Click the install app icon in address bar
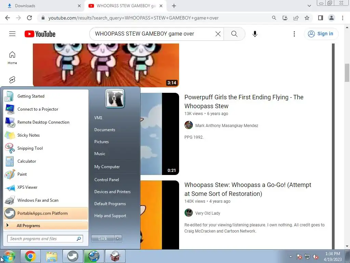This screenshot has width=350, height=263. pyautogui.click(x=285, y=18)
